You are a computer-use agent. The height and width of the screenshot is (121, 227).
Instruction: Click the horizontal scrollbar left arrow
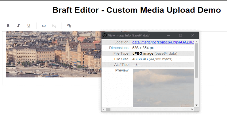tap(104, 109)
